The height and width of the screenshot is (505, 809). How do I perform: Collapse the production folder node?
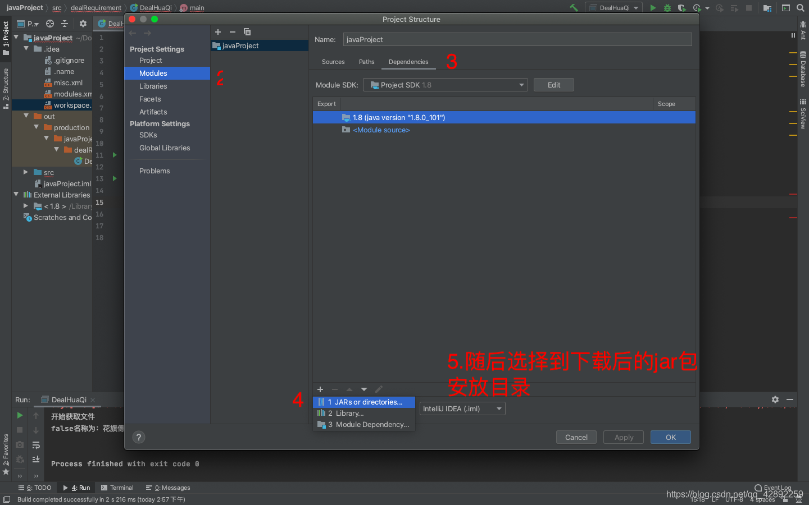click(36, 127)
